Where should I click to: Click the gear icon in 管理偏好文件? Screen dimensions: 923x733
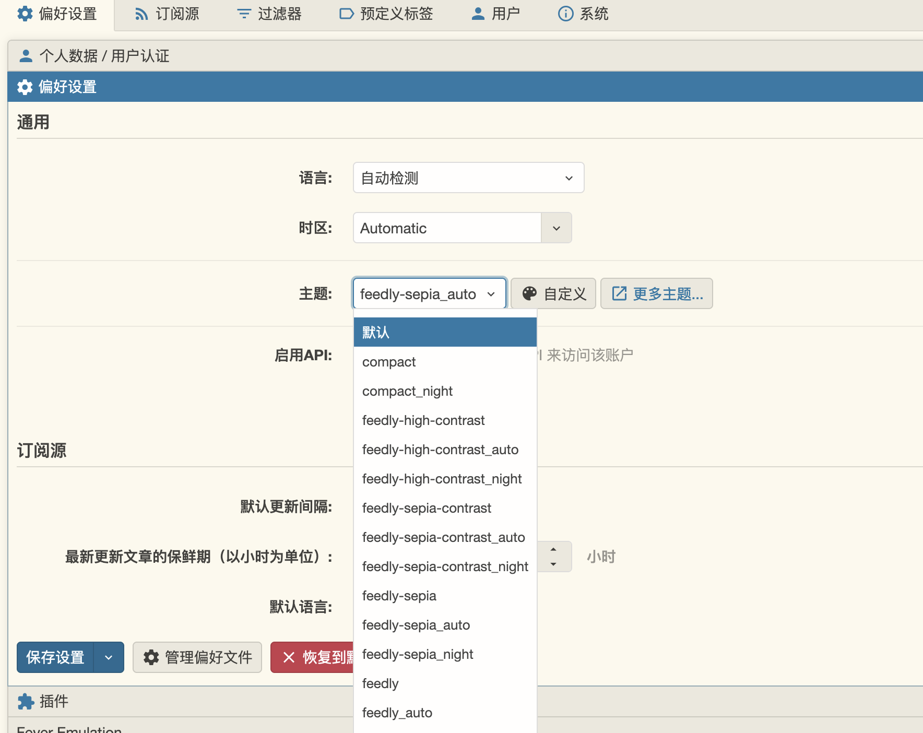tap(151, 657)
